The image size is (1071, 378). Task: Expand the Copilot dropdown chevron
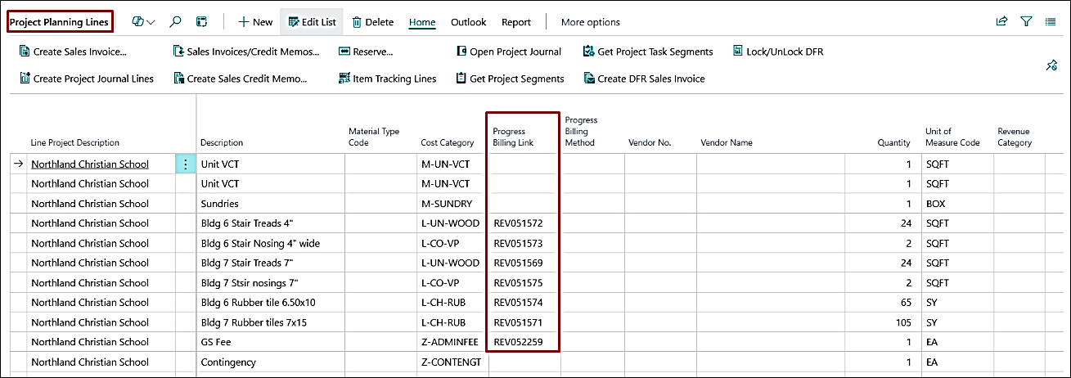(x=151, y=22)
